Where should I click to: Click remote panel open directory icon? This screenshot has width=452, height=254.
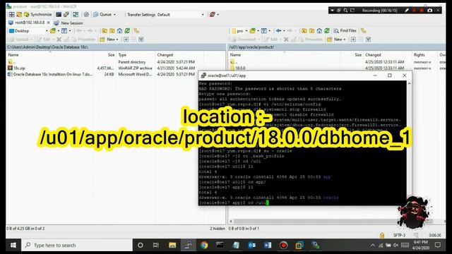click(253, 31)
